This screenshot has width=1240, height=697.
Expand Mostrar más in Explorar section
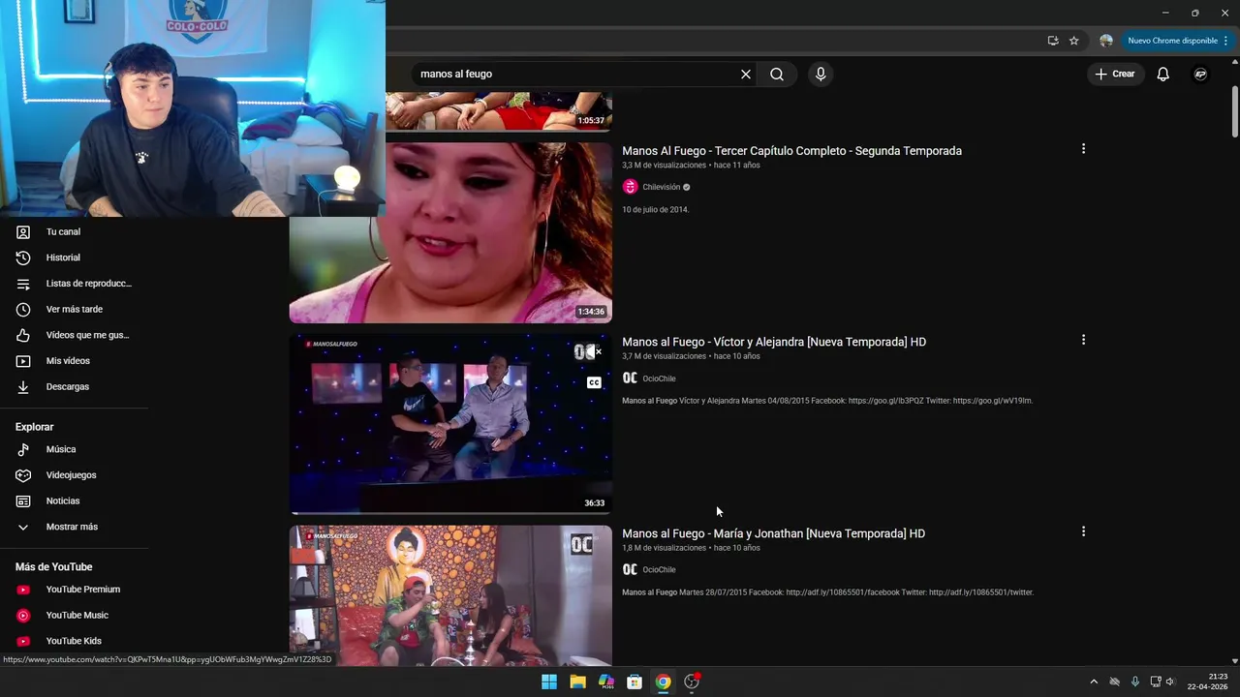tap(74, 527)
